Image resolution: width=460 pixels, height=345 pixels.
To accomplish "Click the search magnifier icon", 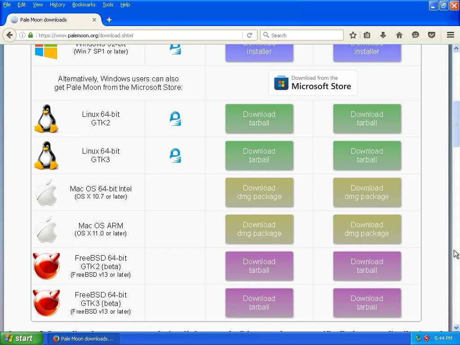I will click(x=266, y=35).
